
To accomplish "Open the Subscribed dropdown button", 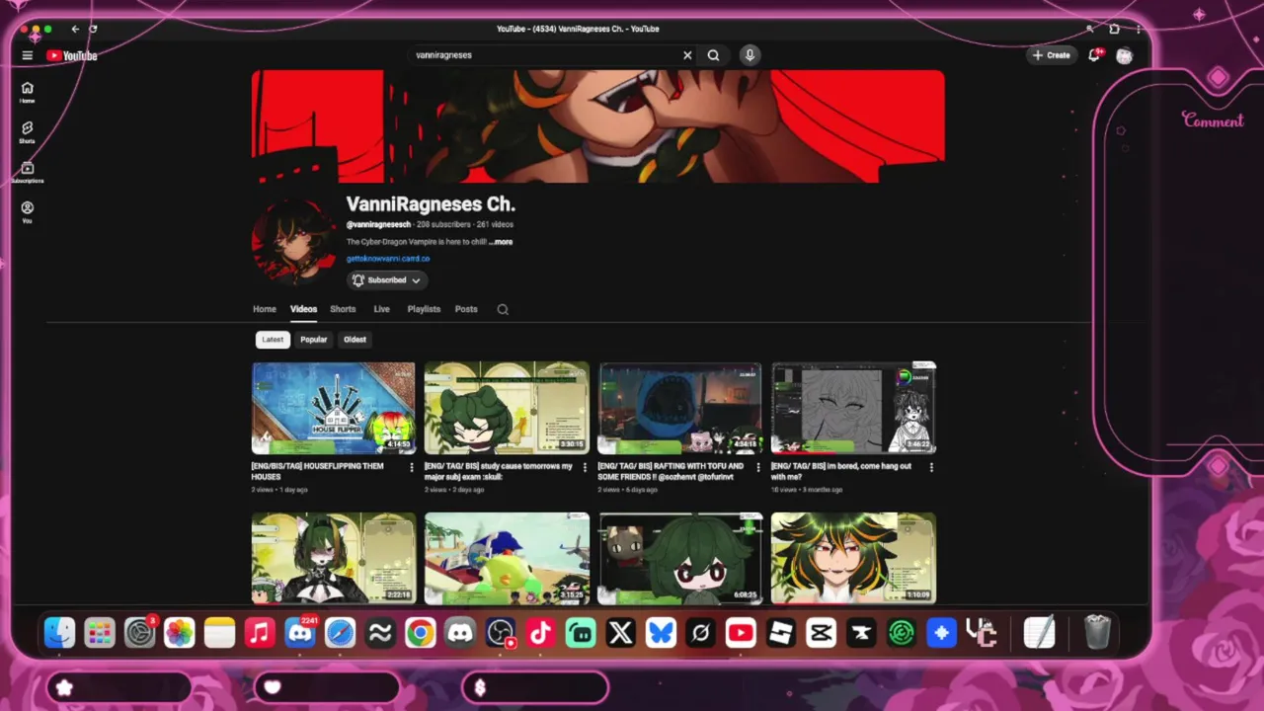I will 387,280.
